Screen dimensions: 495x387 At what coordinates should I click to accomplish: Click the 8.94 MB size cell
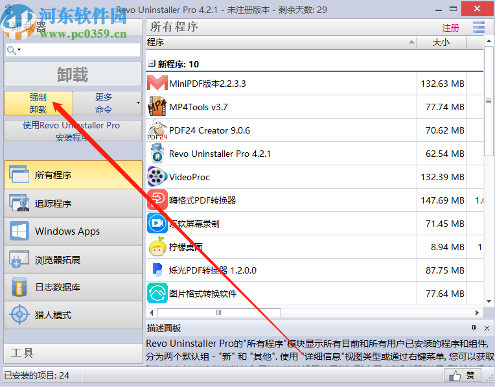point(442,247)
